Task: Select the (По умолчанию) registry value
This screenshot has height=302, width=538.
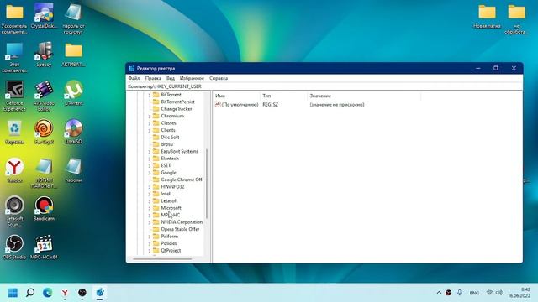Action: (240, 105)
